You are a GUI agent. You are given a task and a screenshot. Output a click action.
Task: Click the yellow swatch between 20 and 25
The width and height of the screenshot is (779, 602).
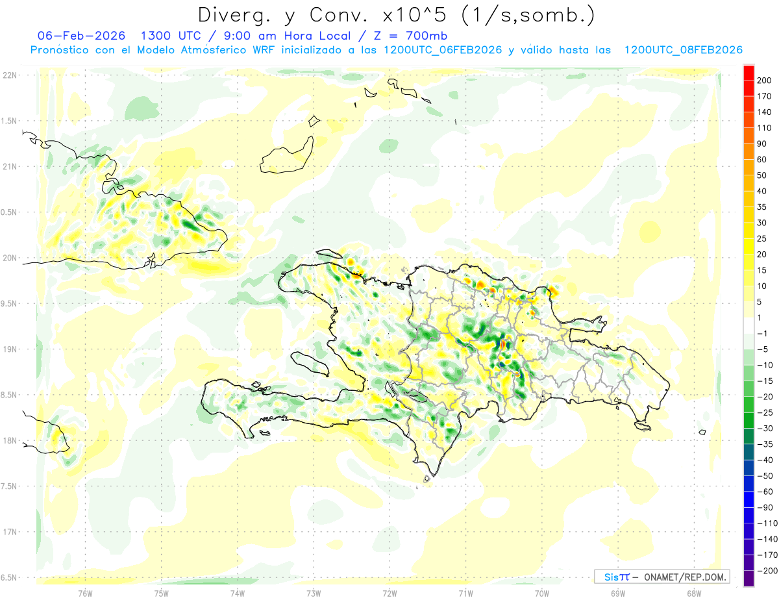(748, 246)
